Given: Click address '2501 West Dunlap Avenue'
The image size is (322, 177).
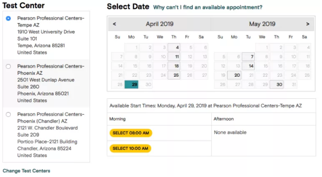Looking at the screenshot, I should (x=46, y=80).
